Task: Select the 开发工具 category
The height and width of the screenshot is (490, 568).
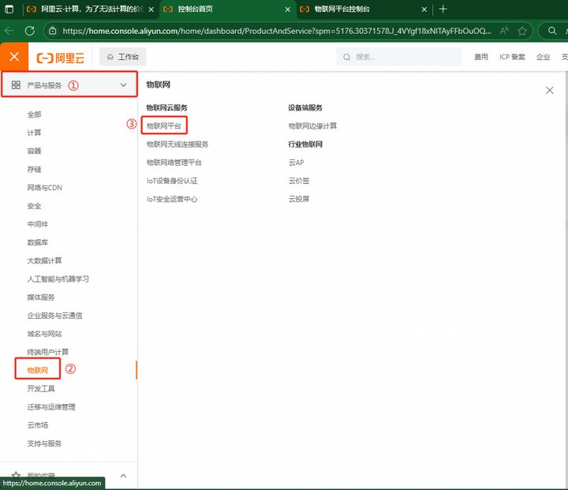Action: [41, 388]
